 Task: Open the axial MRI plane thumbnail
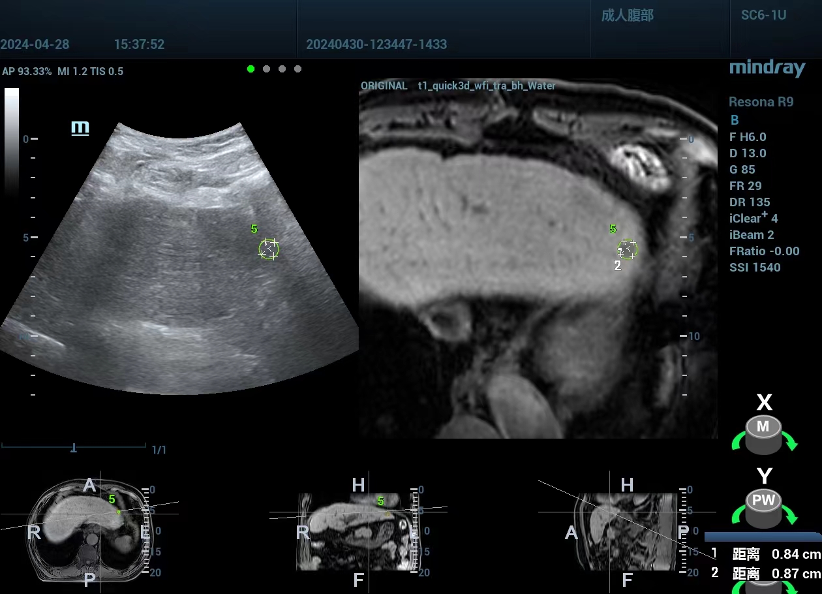(x=88, y=530)
